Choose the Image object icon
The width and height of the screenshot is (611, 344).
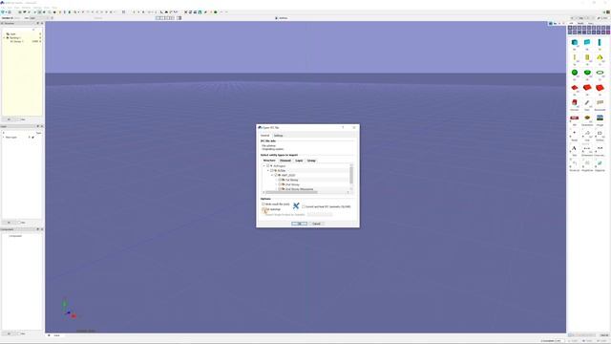click(600, 118)
